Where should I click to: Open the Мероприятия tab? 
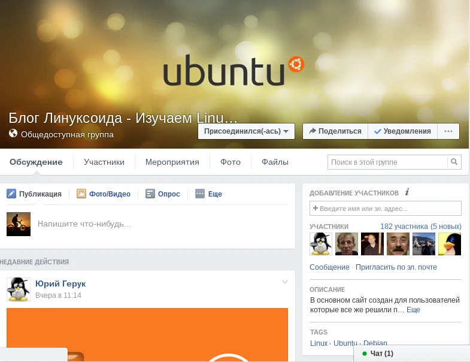coord(172,162)
